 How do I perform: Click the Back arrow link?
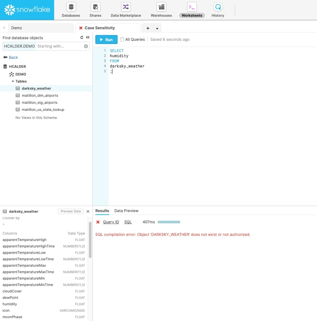11,57
